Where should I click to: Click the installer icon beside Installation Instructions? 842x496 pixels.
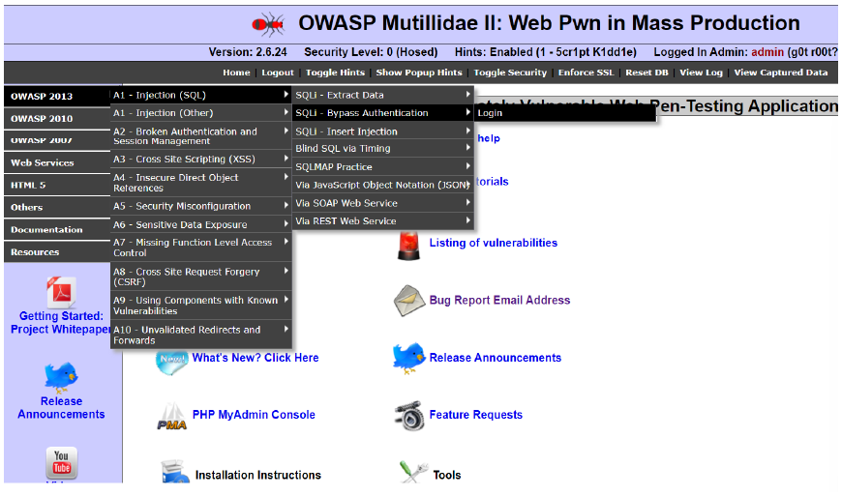click(174, 472)
